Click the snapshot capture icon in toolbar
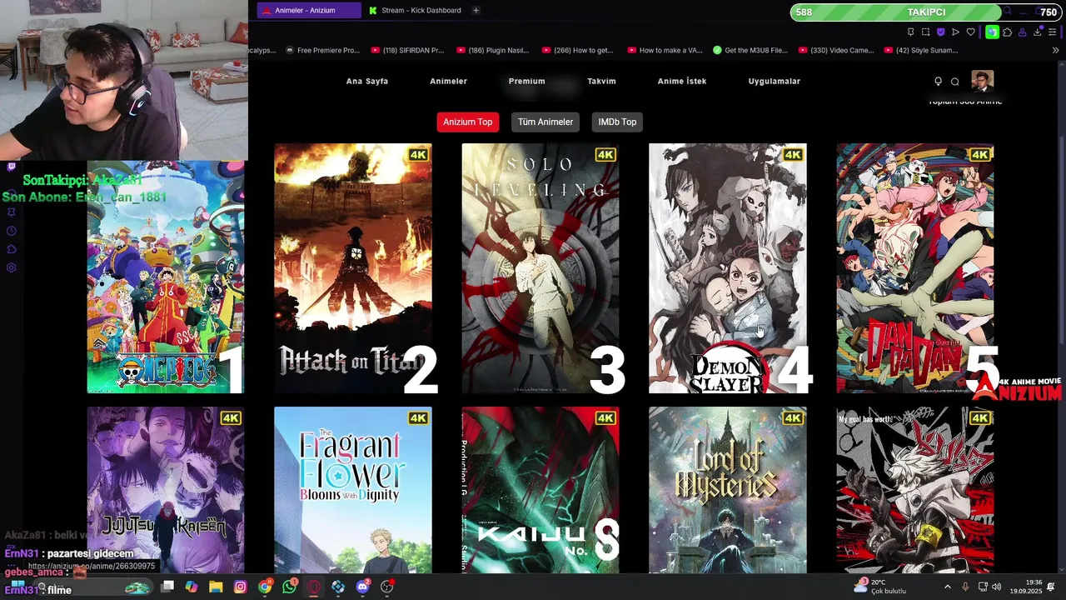This screenshot has width=1066, height=600. click(x=925, y=32)
